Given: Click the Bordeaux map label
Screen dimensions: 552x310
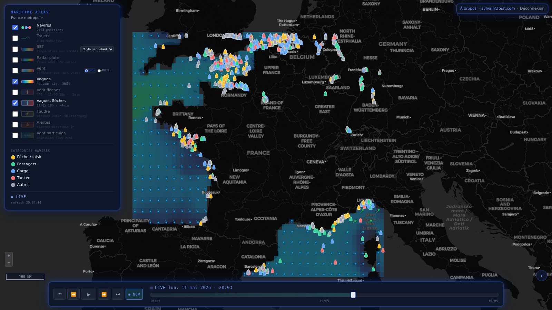Looking at the screenshot, I should [x=210, y=192].
